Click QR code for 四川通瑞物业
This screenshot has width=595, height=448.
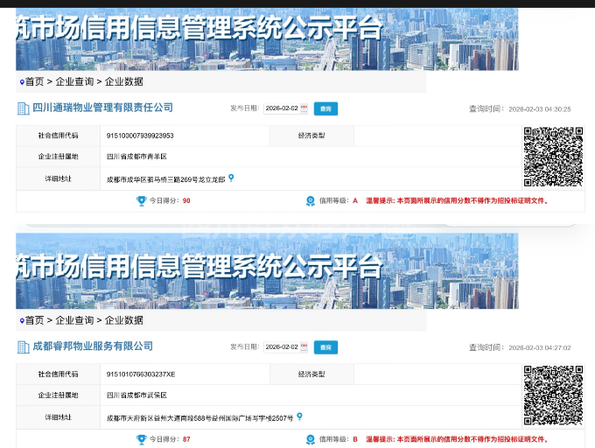553,157
